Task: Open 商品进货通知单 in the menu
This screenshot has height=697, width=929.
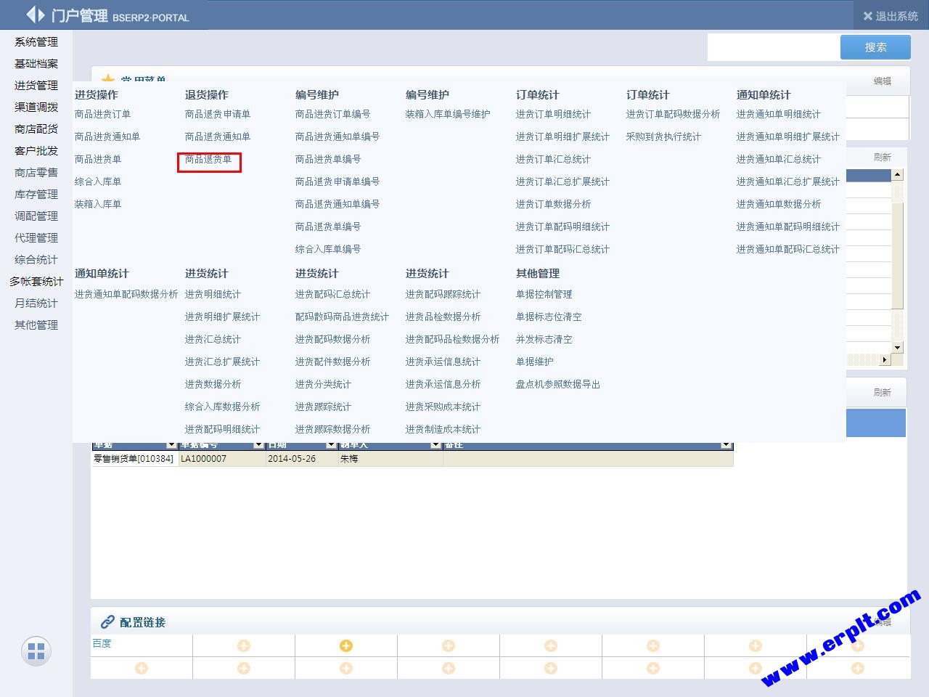Action: pyautogui.click(x=107, y=136)
